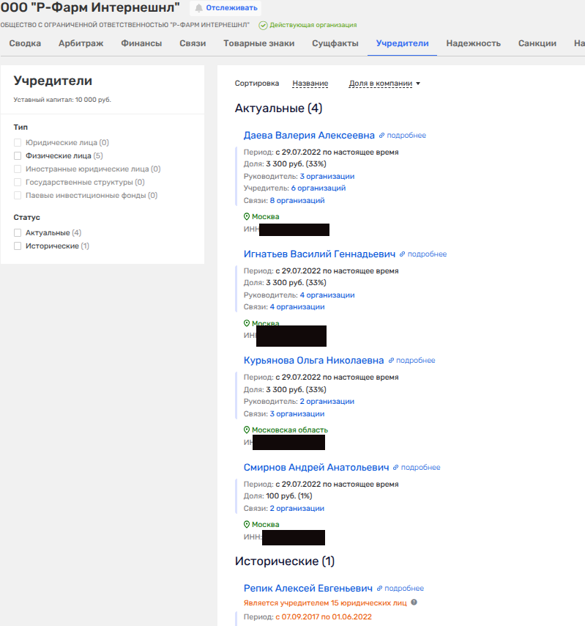Click the bell icon on Отслеживать
The image size is (585, 626).
coord(198,8)
